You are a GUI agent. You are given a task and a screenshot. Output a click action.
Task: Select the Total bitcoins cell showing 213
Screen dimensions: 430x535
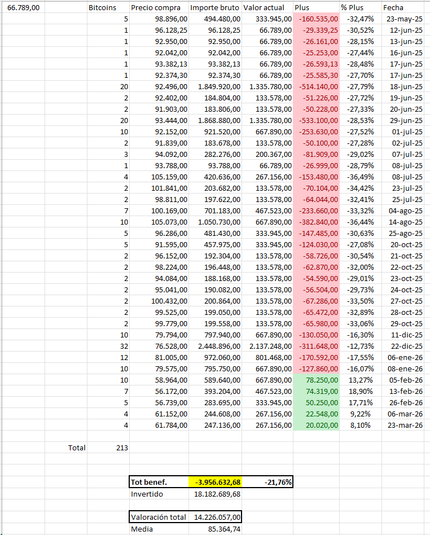pyautogui.click(x=108, y=448)
